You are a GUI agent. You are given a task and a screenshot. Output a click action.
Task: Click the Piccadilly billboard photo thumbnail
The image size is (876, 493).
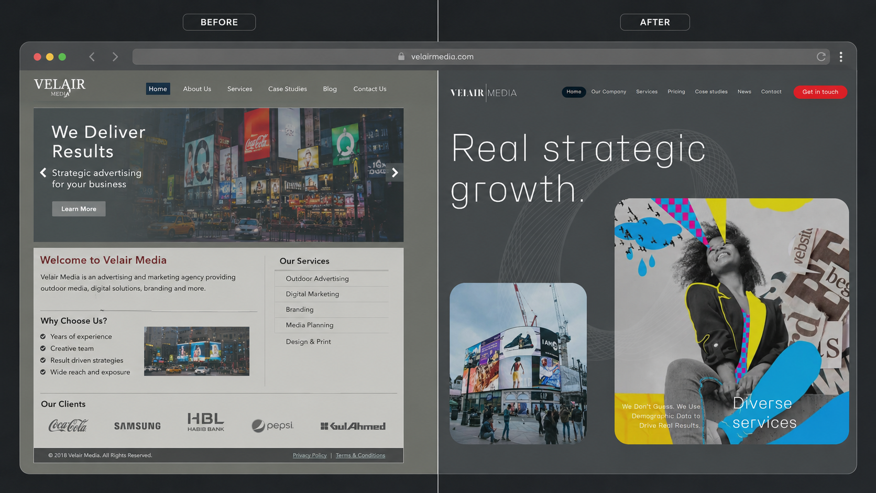[x=518, y=364]
